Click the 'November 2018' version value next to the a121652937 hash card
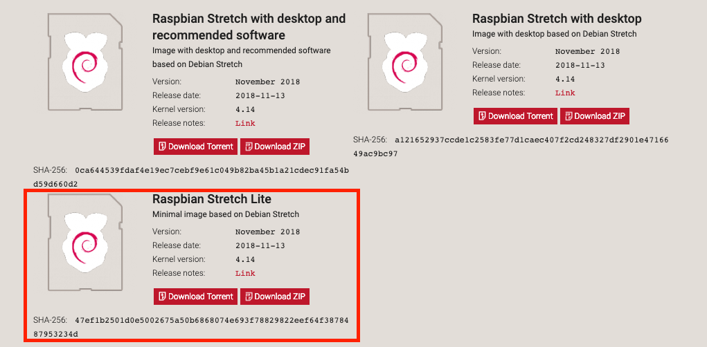Viewport: 707px width, 347px height. pyautogui.click(x=587, y=51)
